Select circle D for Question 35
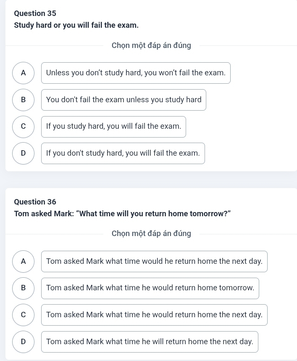 click(x=23, y=153)
